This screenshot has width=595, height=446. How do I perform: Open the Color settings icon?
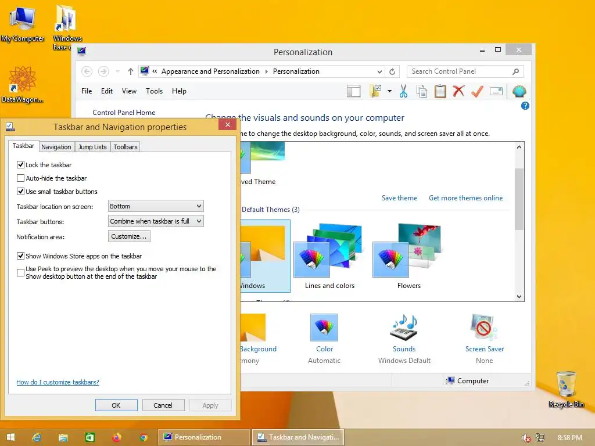click(324, 328)
